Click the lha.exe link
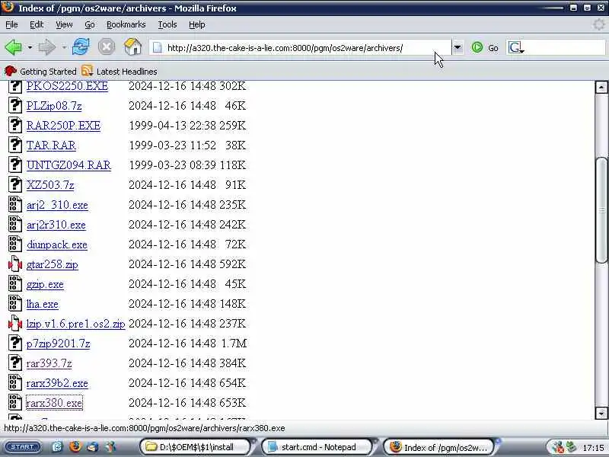The image size is (609, 457). pos(43,304)
